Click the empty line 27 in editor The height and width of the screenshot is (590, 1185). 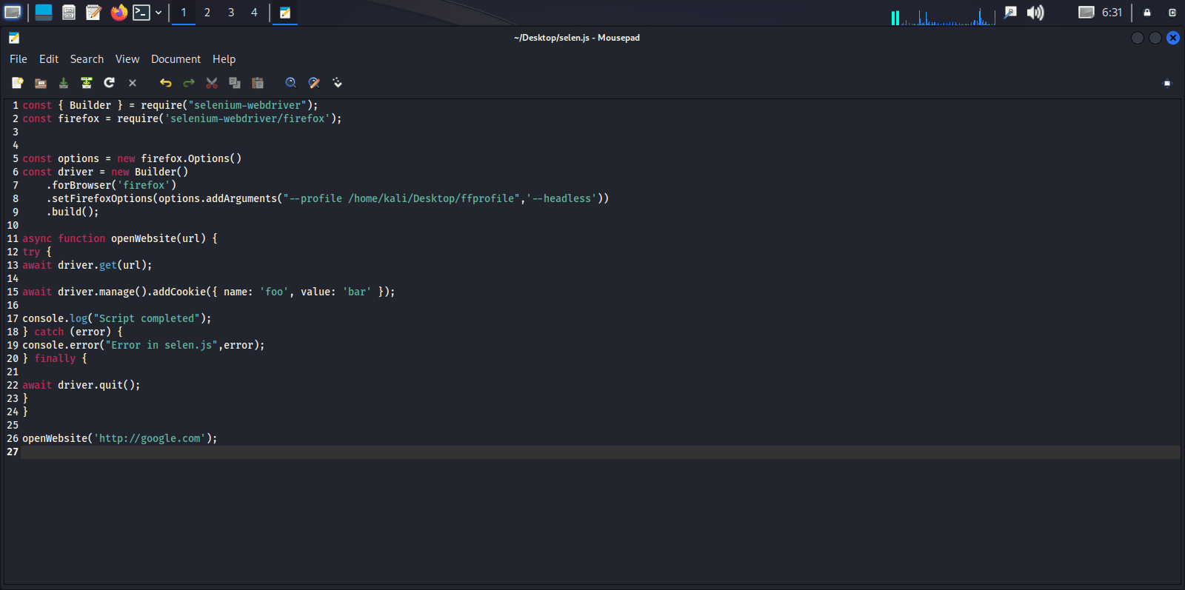click(600, 452)
